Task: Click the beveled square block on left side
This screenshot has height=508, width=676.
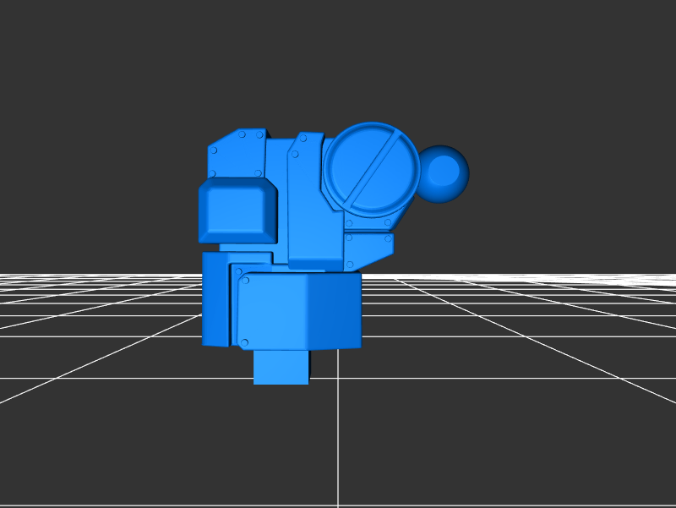Action: point(237,211)
